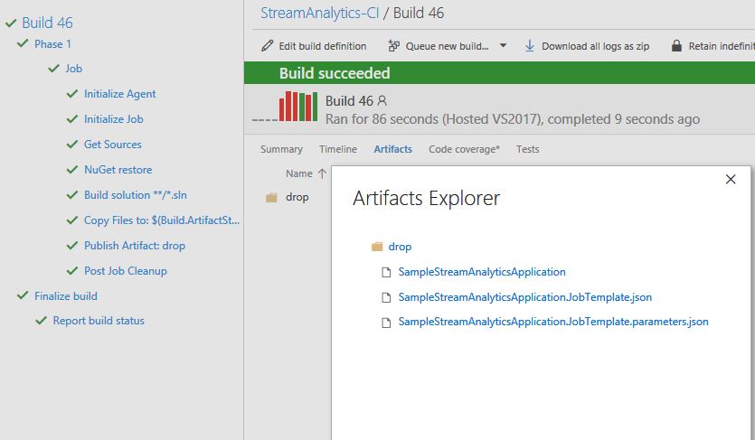
Task: Click file icon of JobTemplate.json
Action: tap(386, 297)
